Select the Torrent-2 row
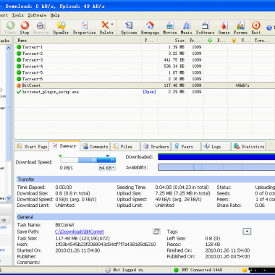The width and height of the screenshot is (275, 275). click(144, 54)
